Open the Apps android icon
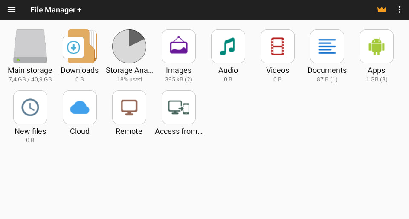409x219 pixels. coord(376,46)
